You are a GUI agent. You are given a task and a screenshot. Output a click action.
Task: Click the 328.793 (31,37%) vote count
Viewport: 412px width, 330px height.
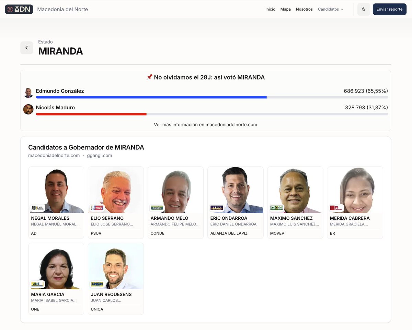[366, 107]
